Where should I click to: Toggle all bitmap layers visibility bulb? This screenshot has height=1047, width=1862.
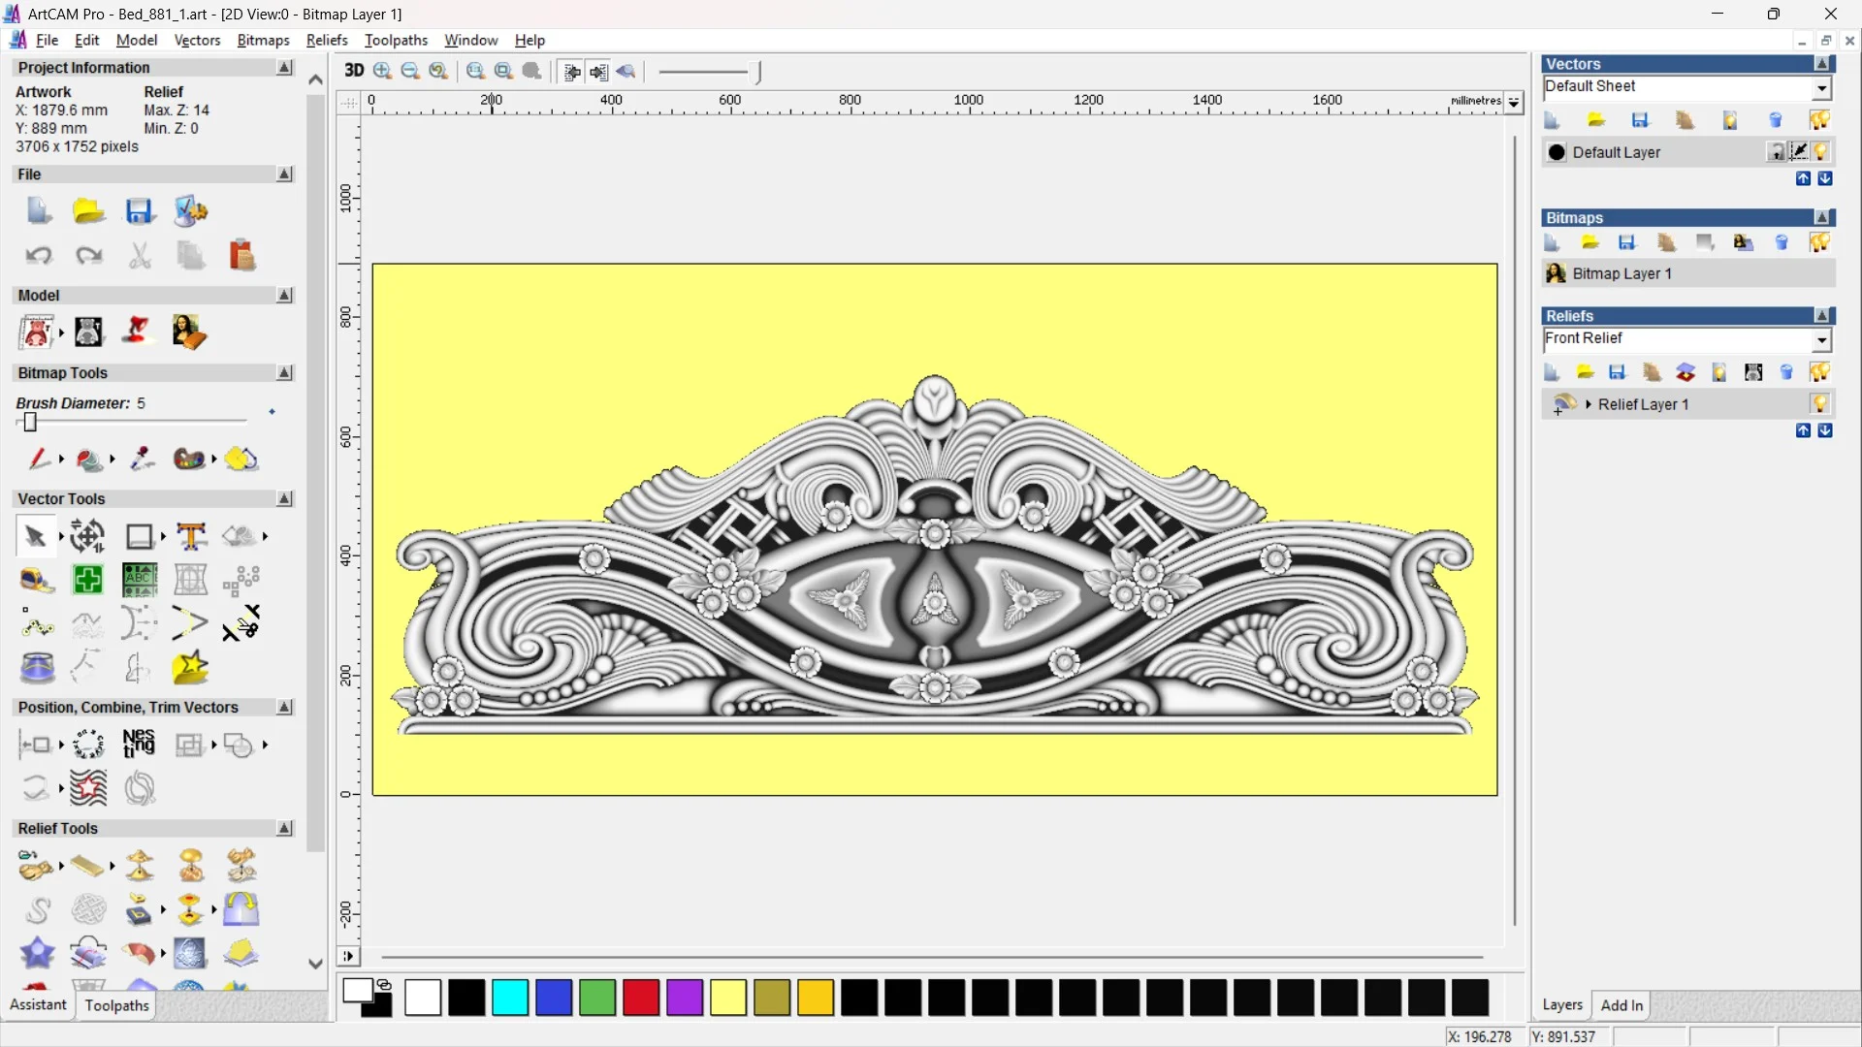coord(1819,243)
